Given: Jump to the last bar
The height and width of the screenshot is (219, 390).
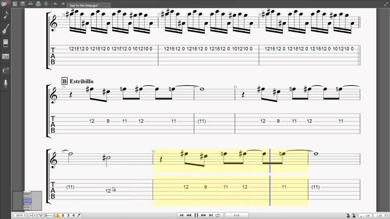Looking at the screenshot, I should click(x=211, y=215).
